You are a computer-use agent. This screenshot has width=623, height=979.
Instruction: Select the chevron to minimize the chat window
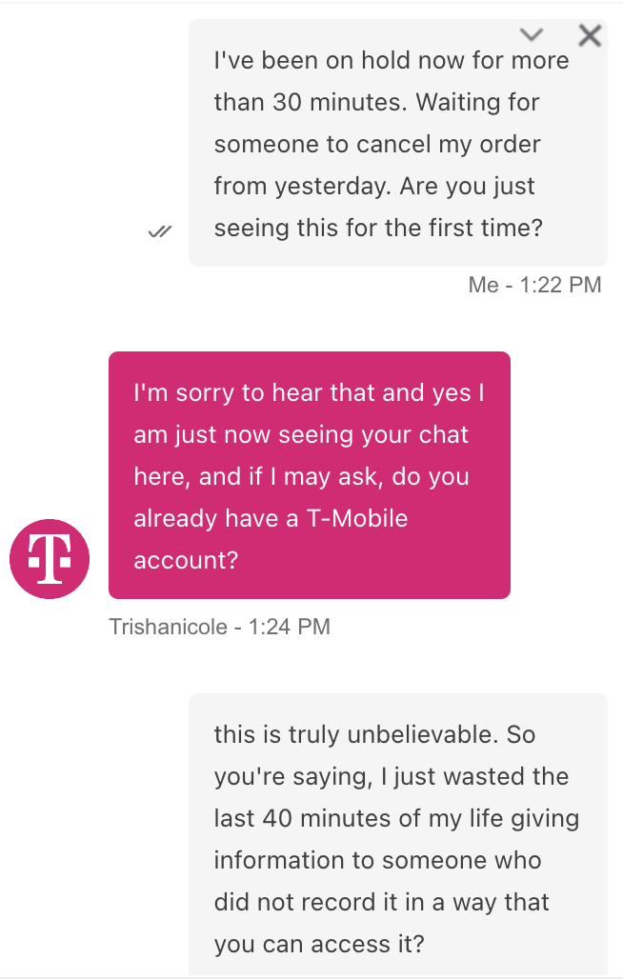[532, 34]
